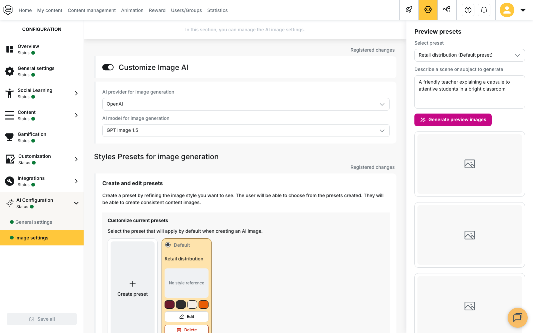Collapse the AI Configuration section chevron
This screenshot has width=533, height=333.
point(76,203)
